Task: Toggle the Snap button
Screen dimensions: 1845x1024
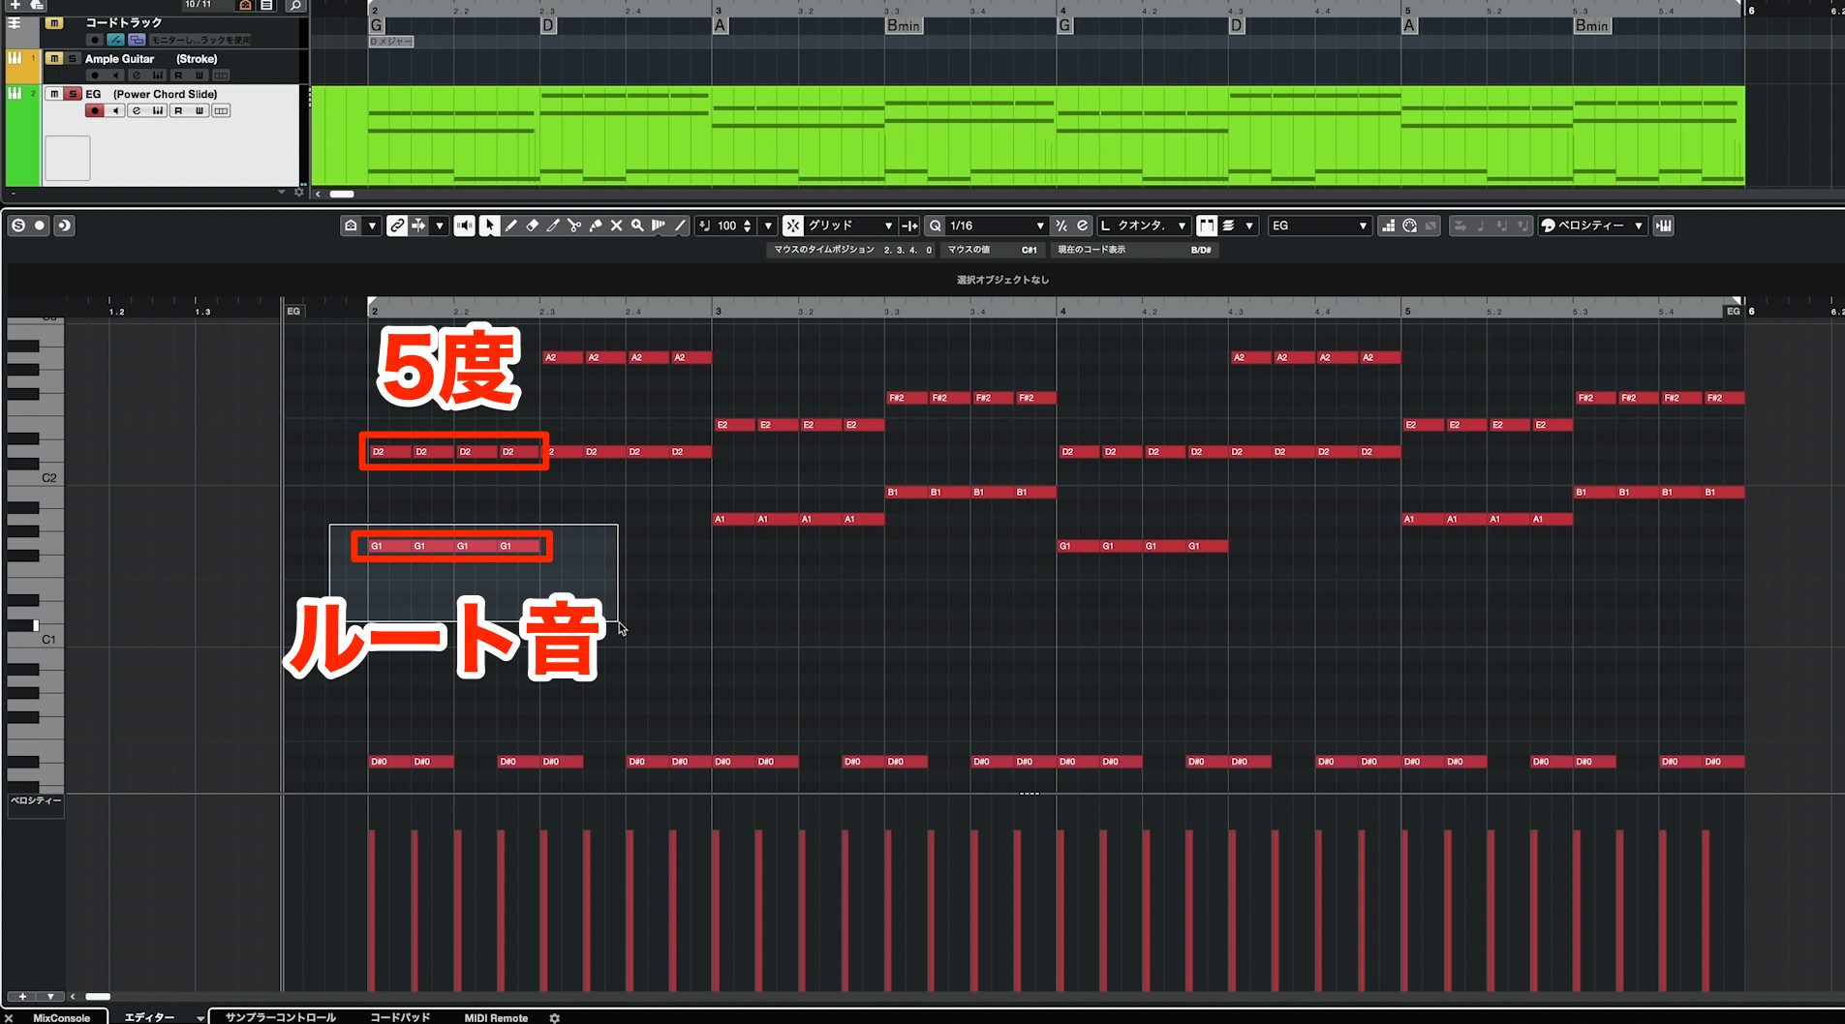Action: pyautogui.click(x=793, y=226)
